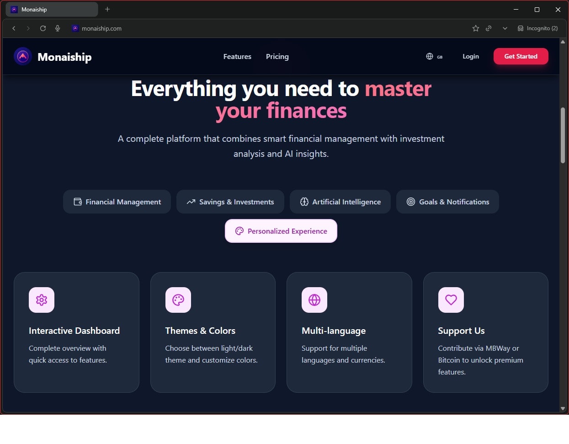Click the site favicon in address bar

point(75,28)
